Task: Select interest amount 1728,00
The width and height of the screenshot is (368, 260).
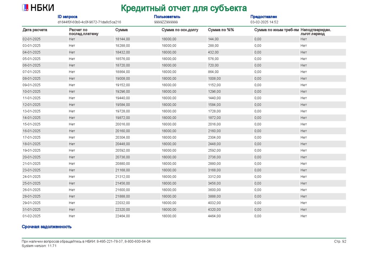Action: [214, 111]
